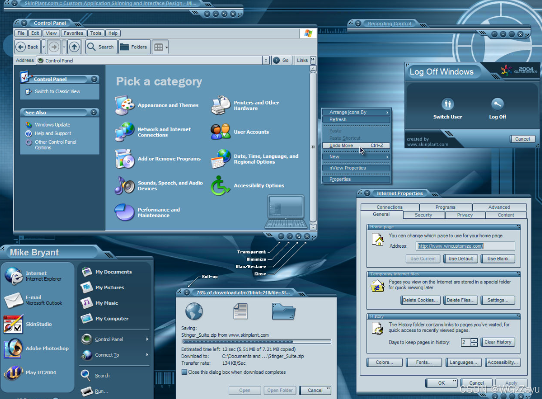Open Performance and Maintenance pie icon
Image resolution: width=542 pixels, height=399 pixels.
click(124, 212)
